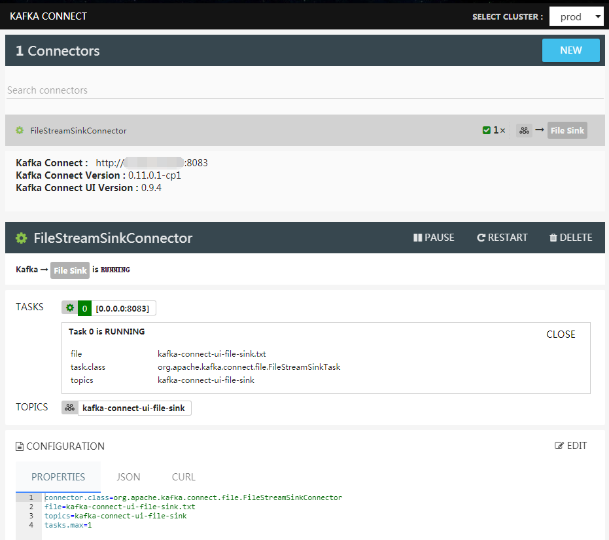
Task: Click the File Sink badge in connector row
Action: click(567, 130)
